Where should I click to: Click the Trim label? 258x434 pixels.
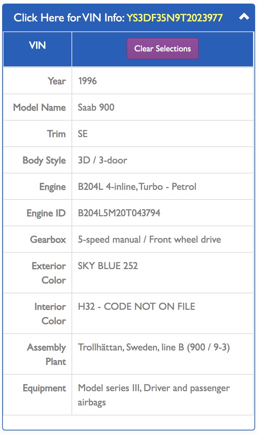coord(56,134)
